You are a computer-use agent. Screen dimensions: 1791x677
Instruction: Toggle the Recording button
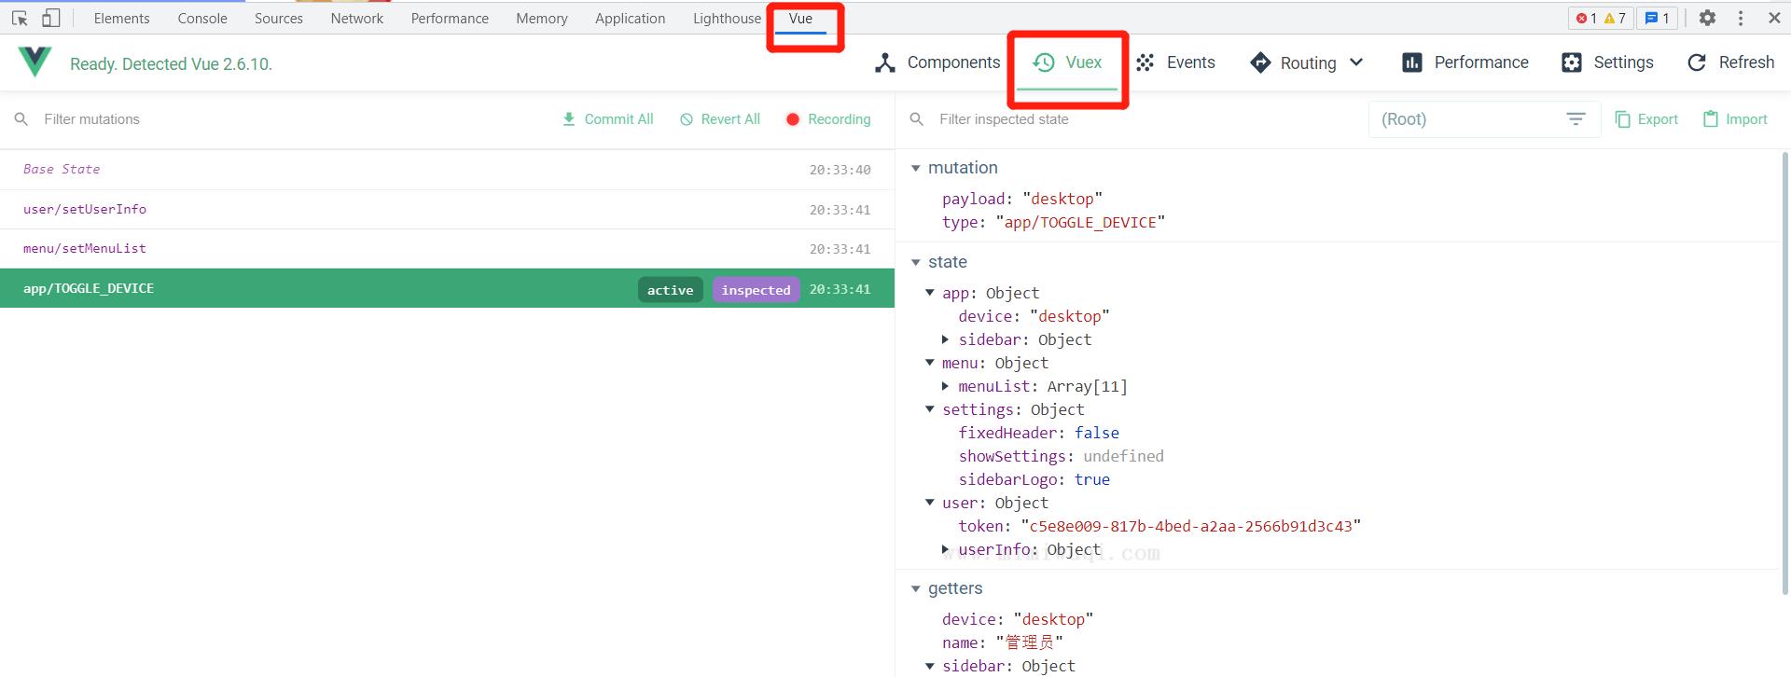(x=828, y=119)
